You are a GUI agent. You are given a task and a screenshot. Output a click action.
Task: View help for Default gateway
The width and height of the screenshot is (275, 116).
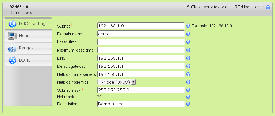point(188,66)
